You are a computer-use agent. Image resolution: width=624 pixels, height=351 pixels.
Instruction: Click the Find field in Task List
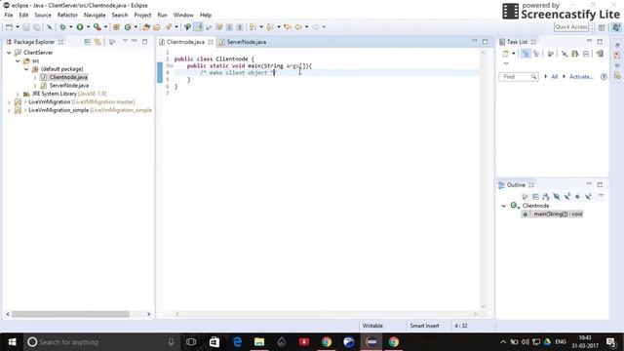coord(518,77)
